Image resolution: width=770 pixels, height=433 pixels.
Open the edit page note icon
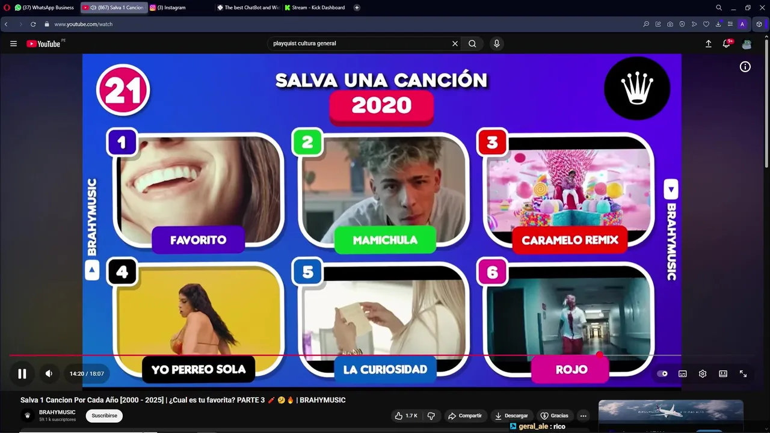[658, 24]
